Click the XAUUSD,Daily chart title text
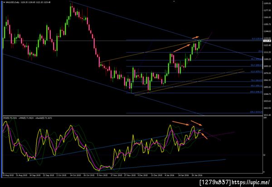 13,2
